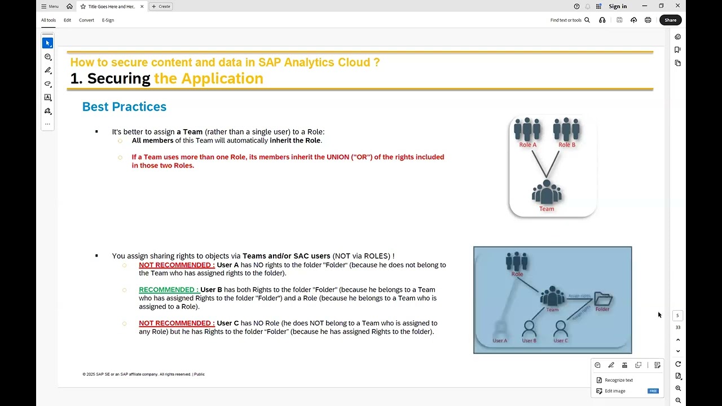722x406 pixels.
Task: Open the Adobe apps grid
Action: [598, 6]
